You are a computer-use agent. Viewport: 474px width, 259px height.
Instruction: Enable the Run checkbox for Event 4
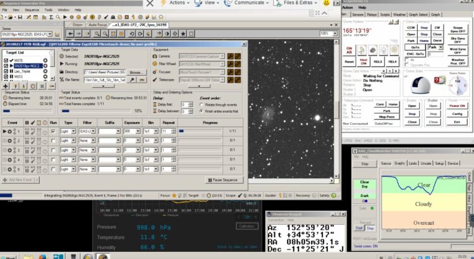point(54,160)
